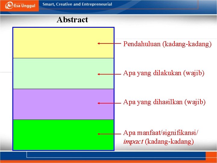Select the 'Abstract' slide title
Image resolution: width=217 pixels, height=163 pixels.
tap(72, 20)
